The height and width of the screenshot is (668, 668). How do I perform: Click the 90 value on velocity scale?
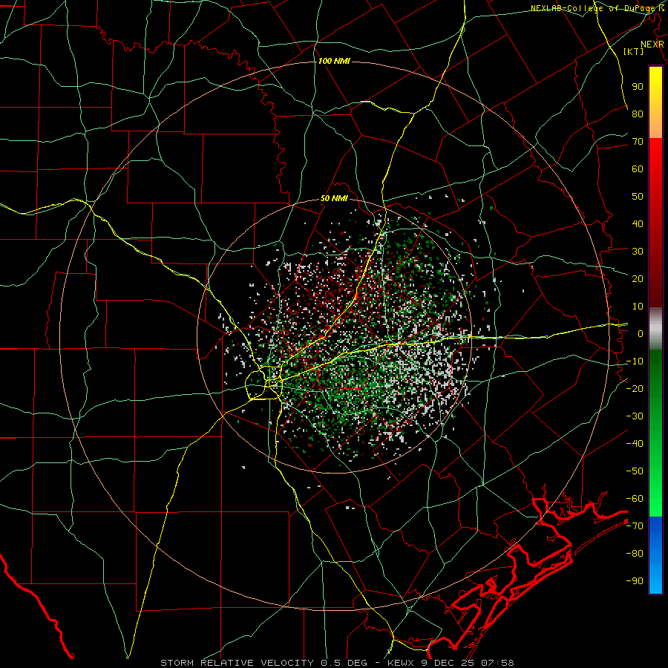pos(638,87)
